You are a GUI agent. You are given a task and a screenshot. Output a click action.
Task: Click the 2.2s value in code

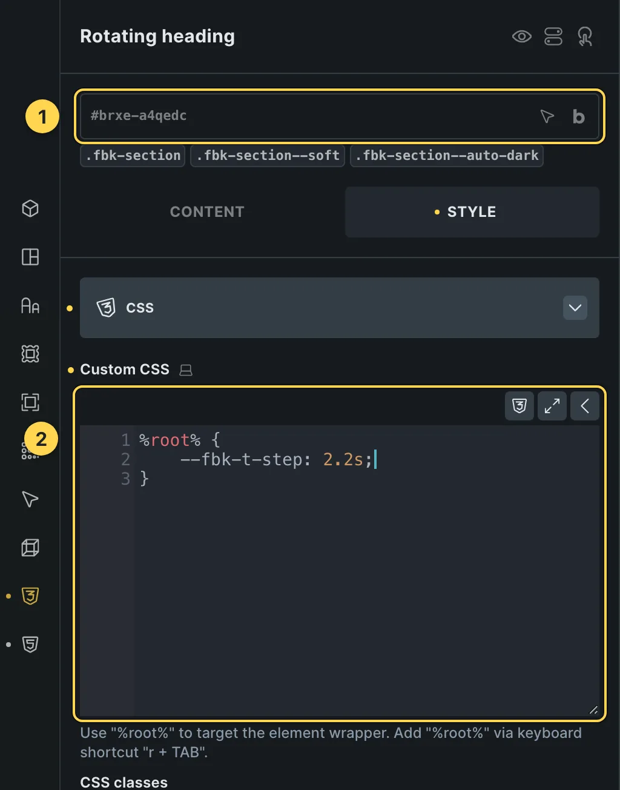coord(344,459)
